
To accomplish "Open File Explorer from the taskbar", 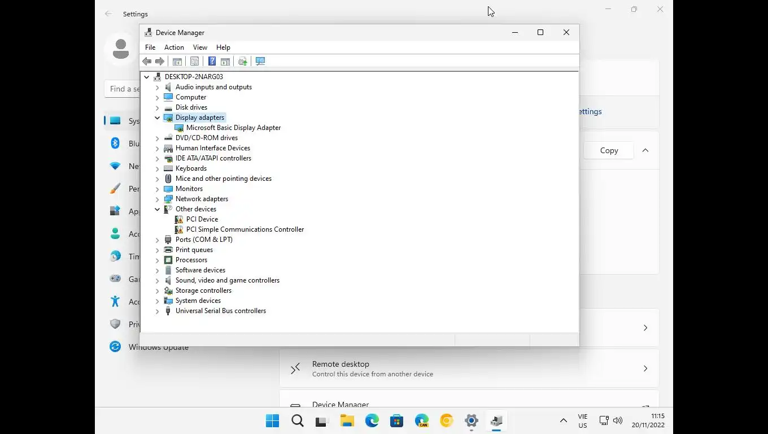I will 347,420.
